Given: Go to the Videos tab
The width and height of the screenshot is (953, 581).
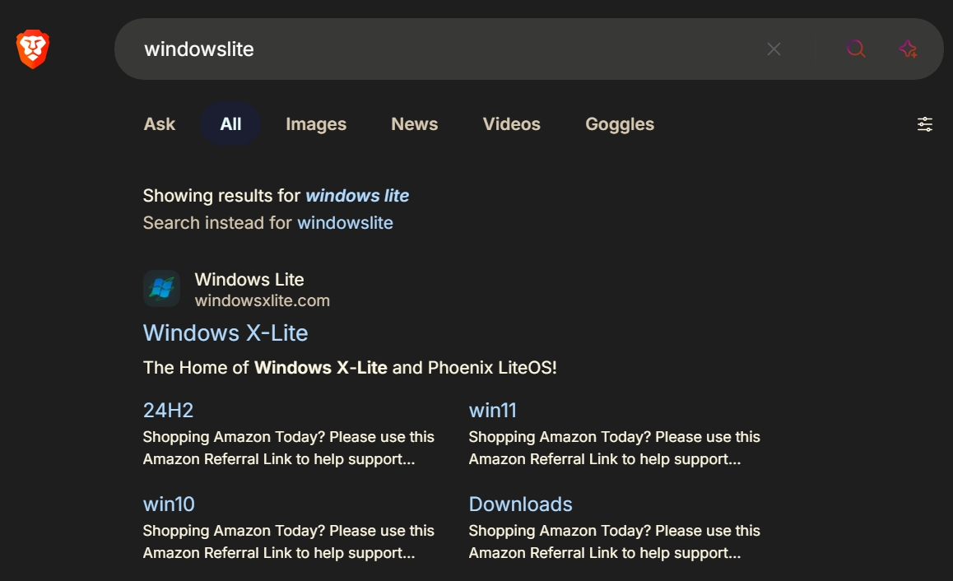Looking at the screenshot, I should coord(511,124).
